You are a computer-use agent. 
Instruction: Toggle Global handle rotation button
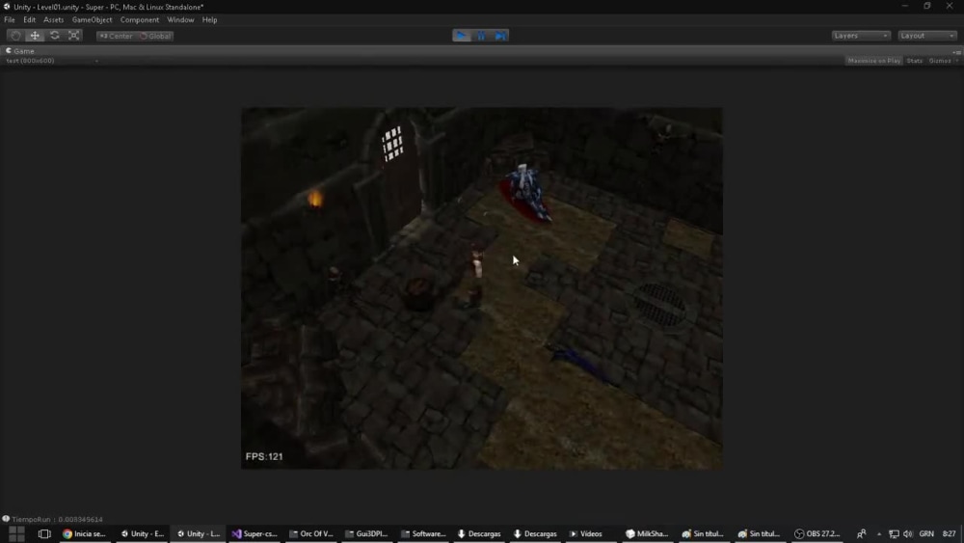click(x=155, y=37)
